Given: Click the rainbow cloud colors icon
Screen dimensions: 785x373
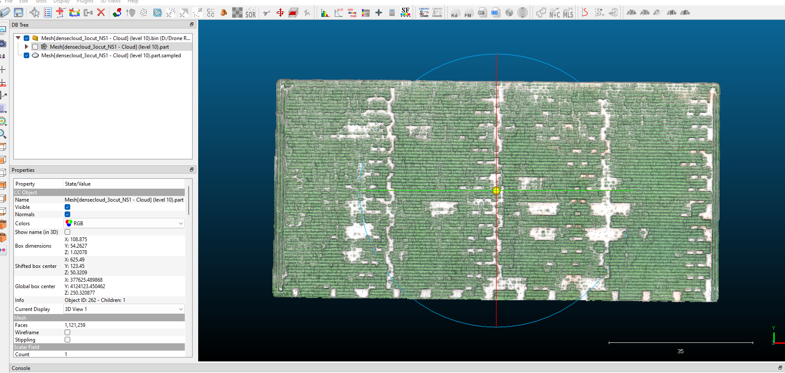Looking at the screenshot, I should [75, 12].
